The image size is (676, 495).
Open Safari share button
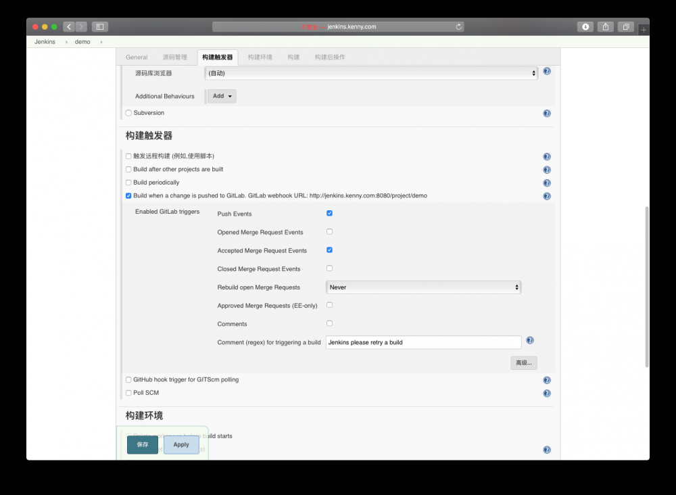point(605,27)
